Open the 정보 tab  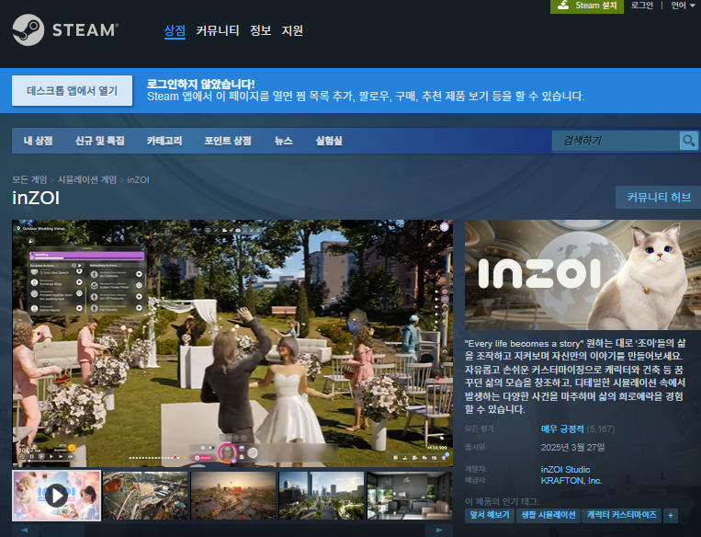261,30
